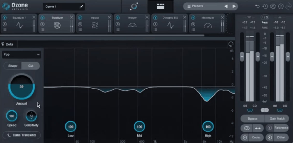The height and width of the screenshot is (143, 293).
Task: Edit the Ozone 1 preset name
Action: point(81,7)
